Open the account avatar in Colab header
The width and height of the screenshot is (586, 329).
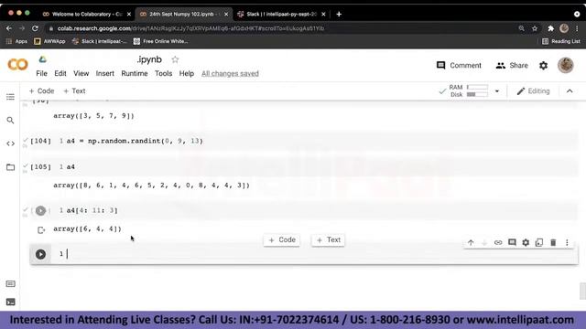pyautogui.click(x=566, y=65)
